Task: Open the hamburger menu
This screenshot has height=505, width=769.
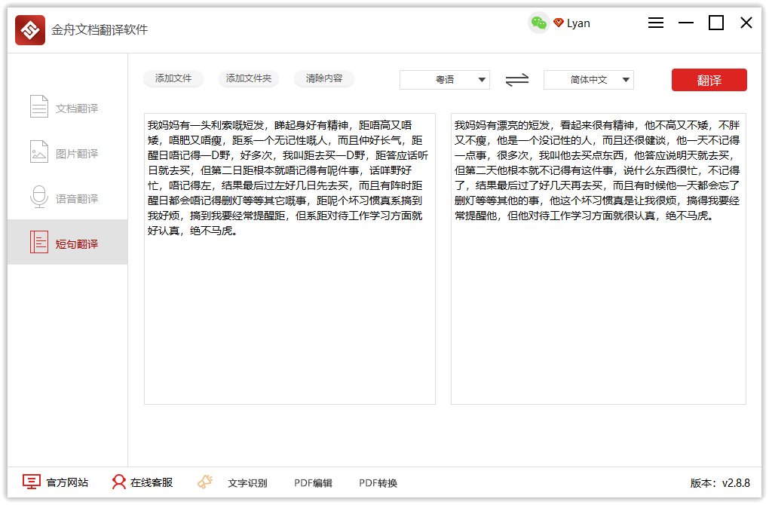Action: (x=655, y=23)
